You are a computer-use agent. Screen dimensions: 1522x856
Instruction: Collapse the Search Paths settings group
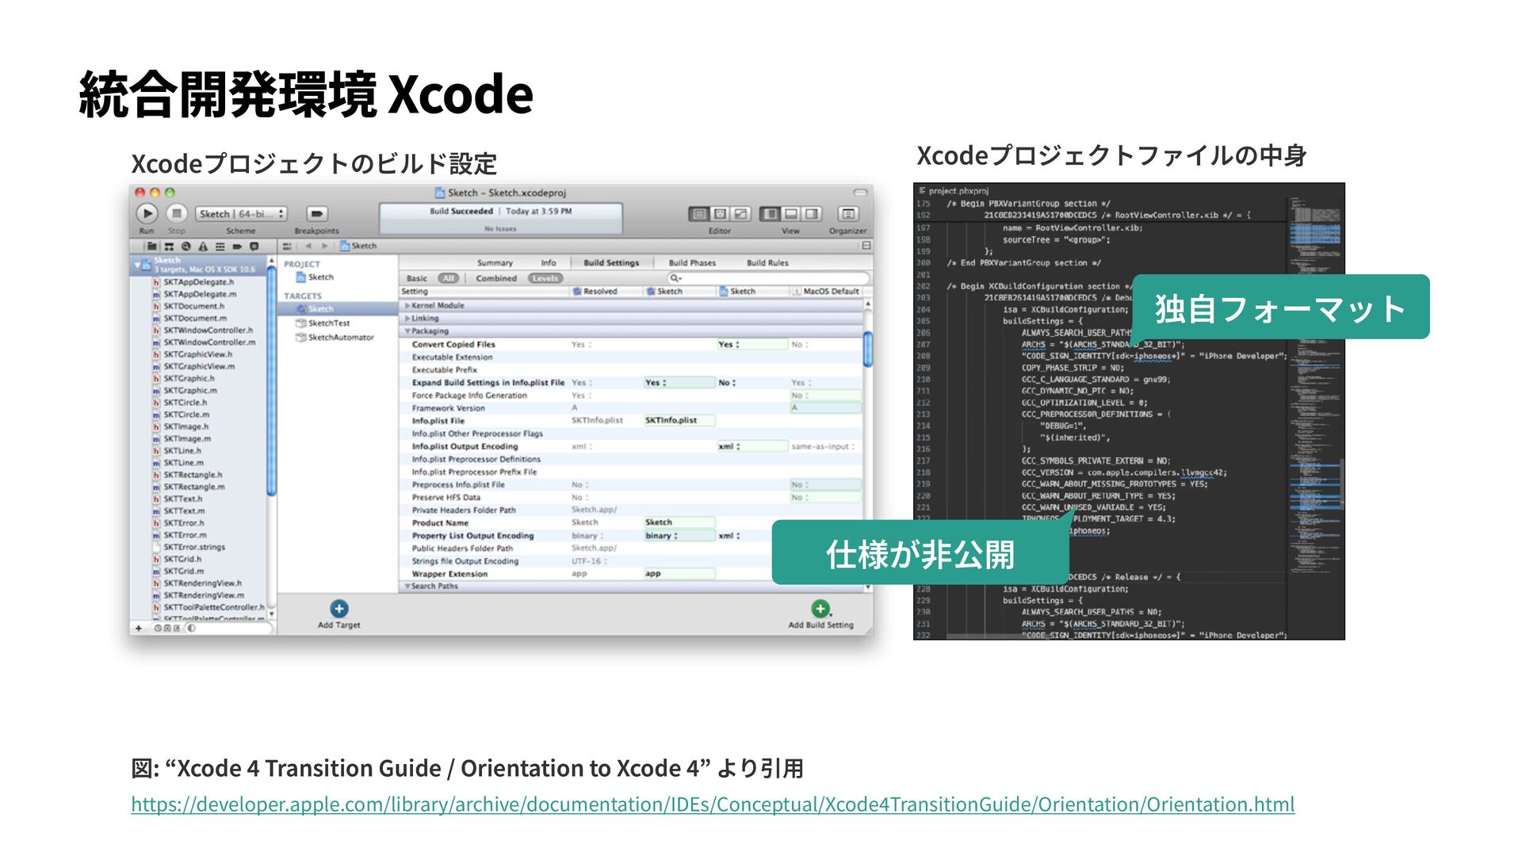[407, 587]
